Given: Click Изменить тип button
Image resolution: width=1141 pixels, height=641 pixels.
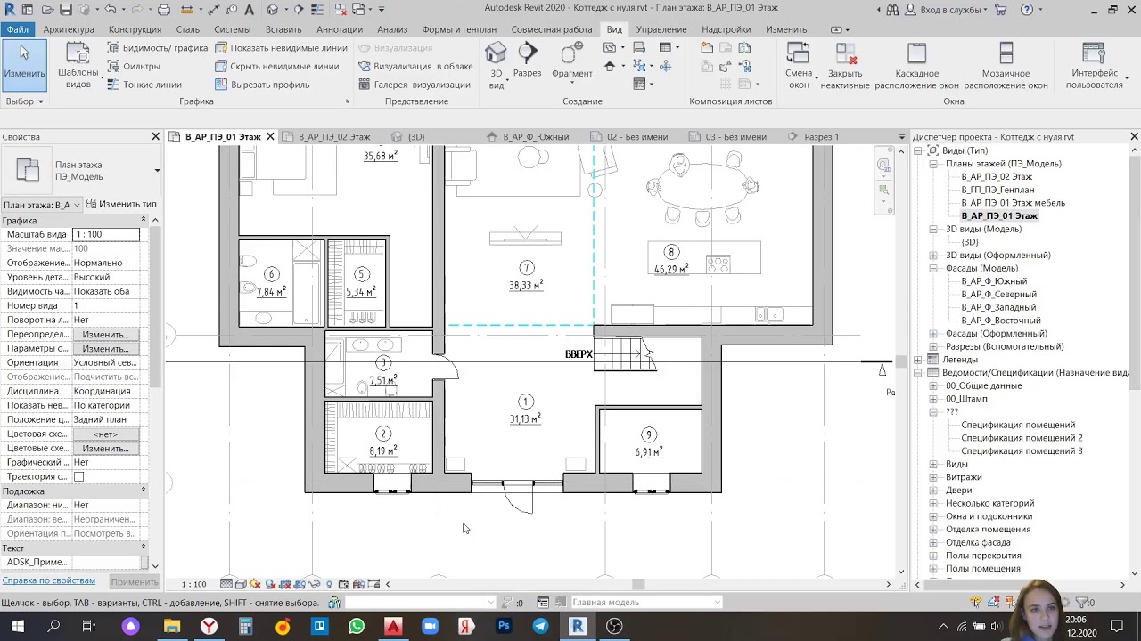Looking at the screenshot, I should pos(121,205).
